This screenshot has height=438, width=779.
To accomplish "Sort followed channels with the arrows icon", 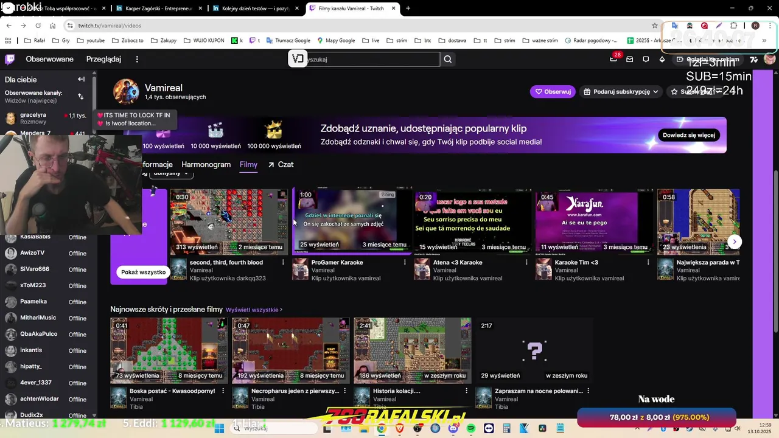I will tap(80, 96).
